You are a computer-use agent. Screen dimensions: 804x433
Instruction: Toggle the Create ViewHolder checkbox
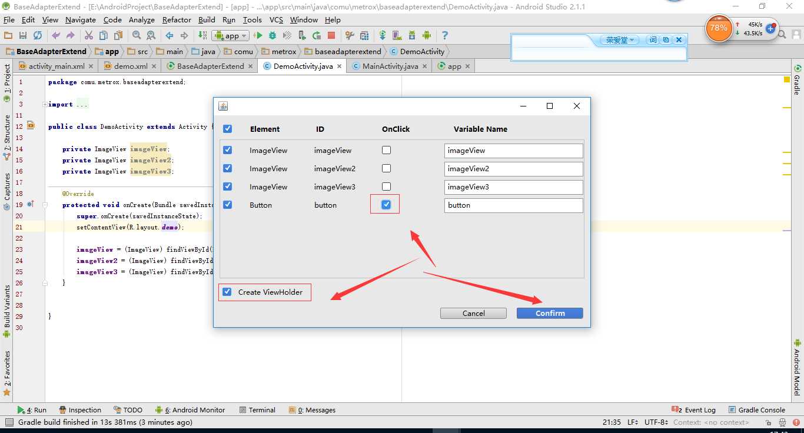pyautogui.click(x=227, y=292)
